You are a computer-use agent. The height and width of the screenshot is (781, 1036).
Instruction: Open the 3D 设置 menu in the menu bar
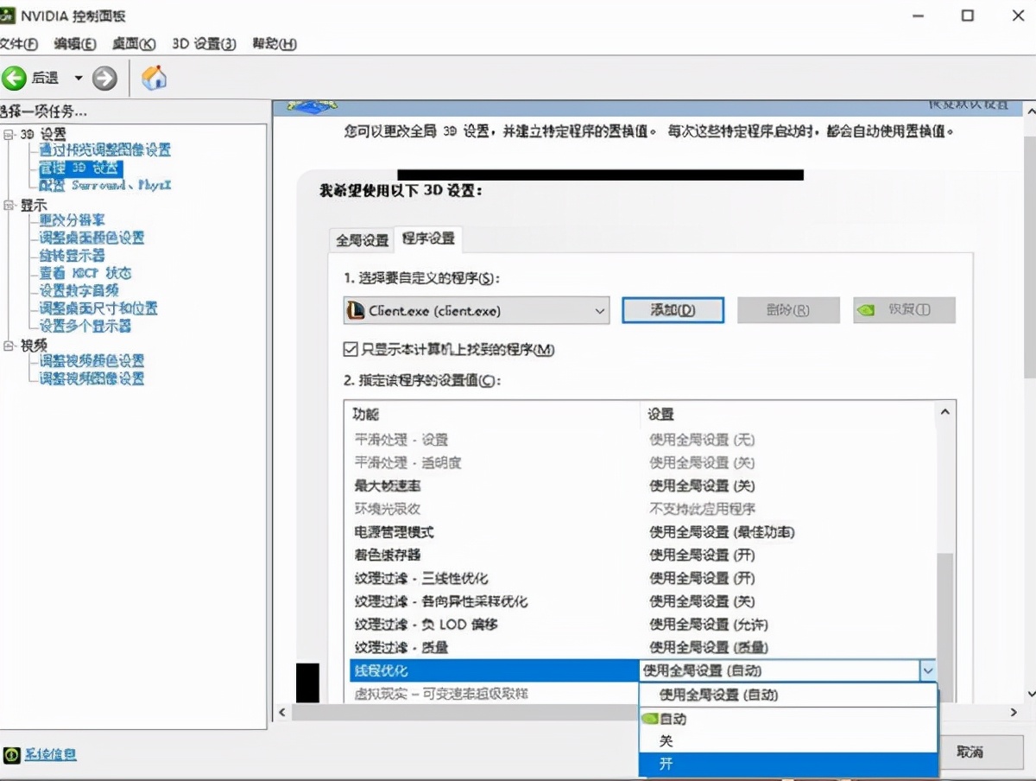pos(205,43)
